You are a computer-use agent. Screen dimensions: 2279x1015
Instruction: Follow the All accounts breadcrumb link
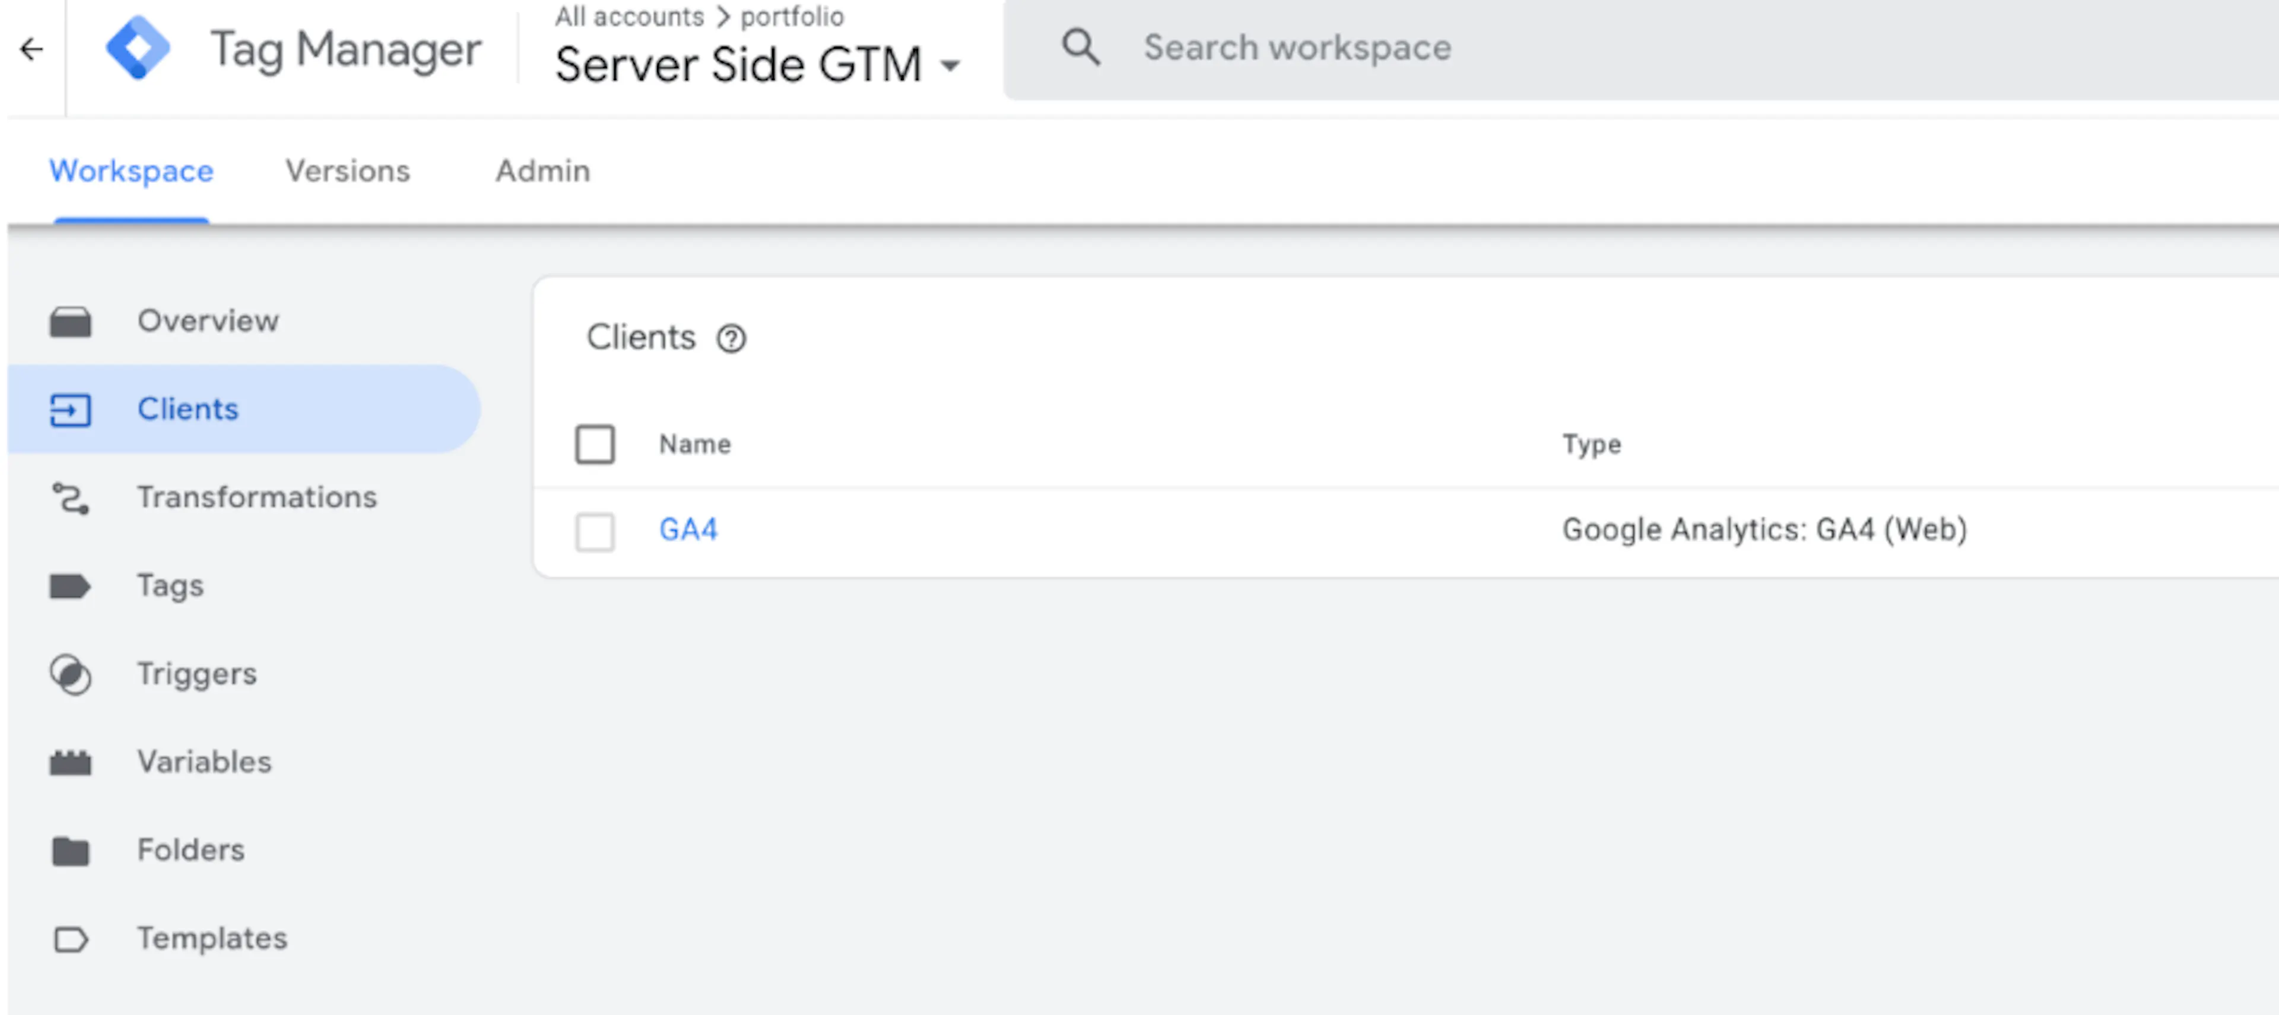629,16
